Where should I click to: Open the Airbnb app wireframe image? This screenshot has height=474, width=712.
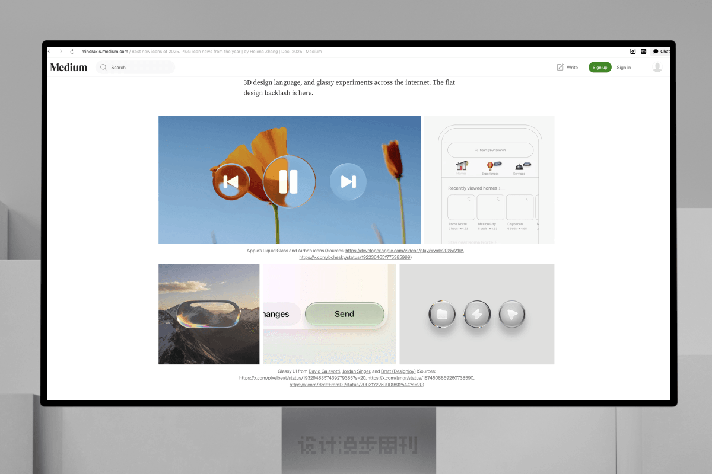(x=489, y=180)
